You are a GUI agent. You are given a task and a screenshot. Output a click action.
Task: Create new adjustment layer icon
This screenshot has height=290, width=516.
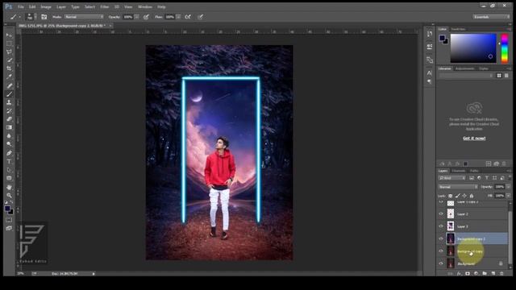point(476,274)
